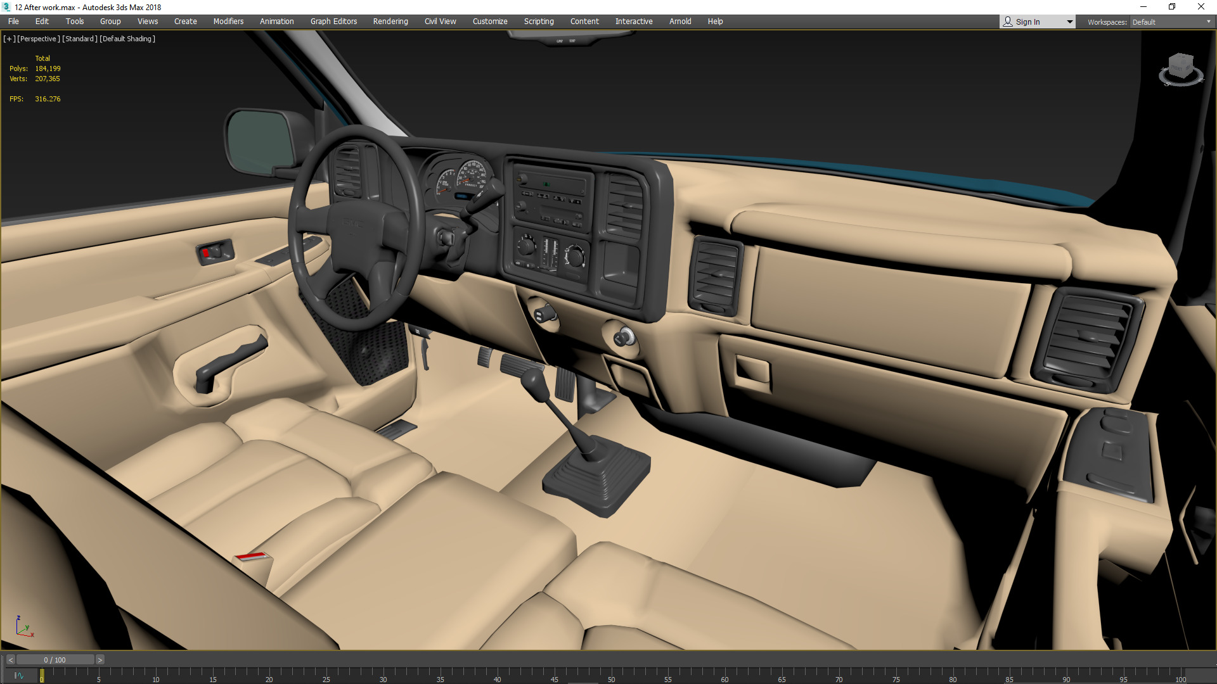Open the Graph Editors menu
Screen dimensions: 1217x684
333,22
